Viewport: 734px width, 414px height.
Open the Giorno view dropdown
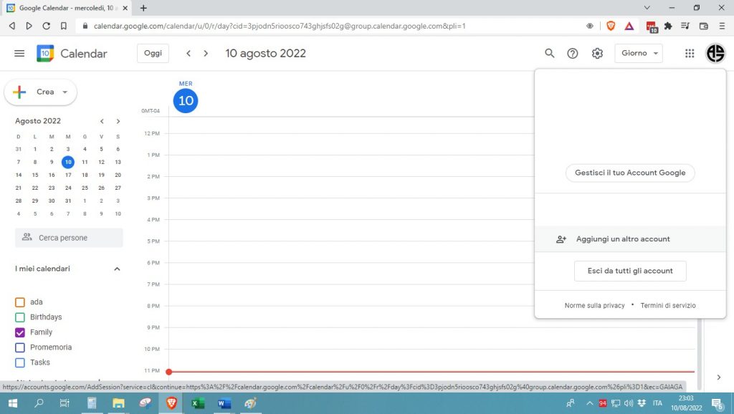(x=638, y=54)
